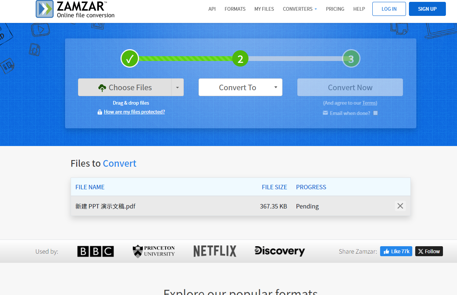
Task: Expand the Converters menu
Action: coord(300,9)
